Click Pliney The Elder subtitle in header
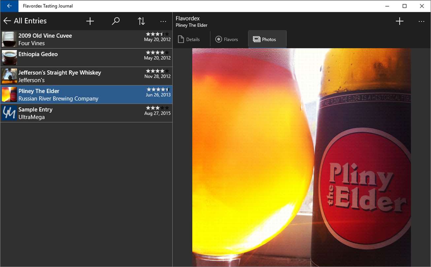This screenshot has height=267, width=431. coord(192,25)
